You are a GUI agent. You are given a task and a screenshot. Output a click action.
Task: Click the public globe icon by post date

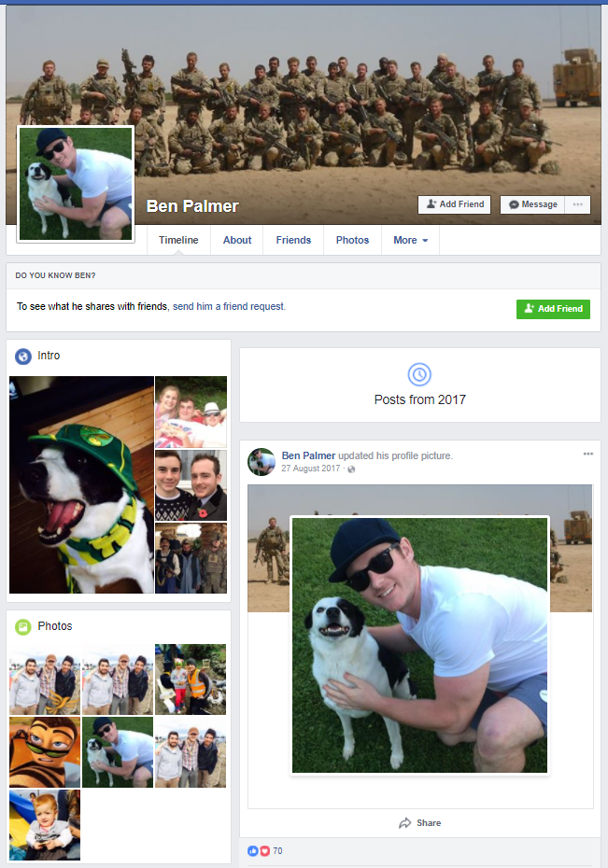351,469
